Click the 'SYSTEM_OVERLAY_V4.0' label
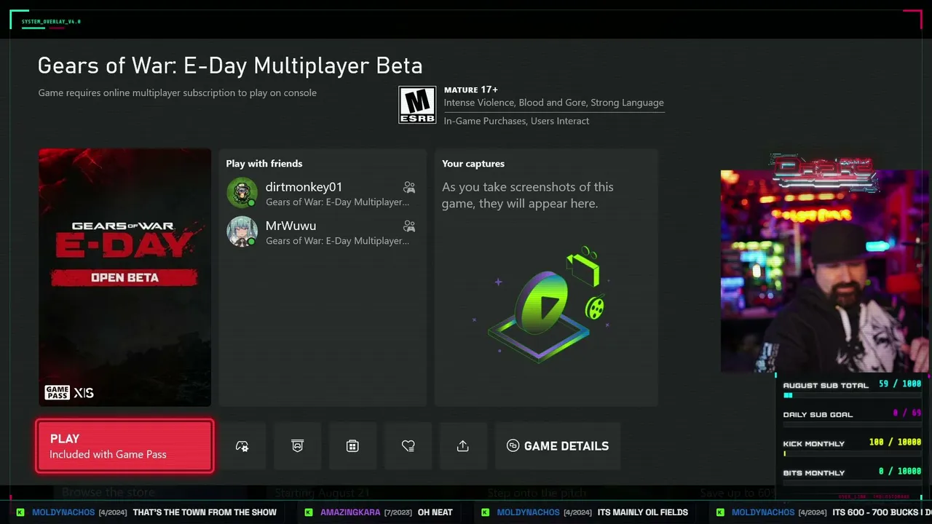The image size is (932, 524). [x=51, y=22]
